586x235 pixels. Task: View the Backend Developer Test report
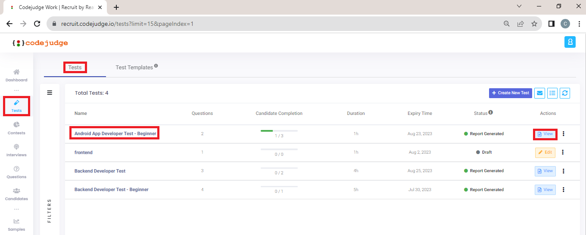[x=545, y=171]
